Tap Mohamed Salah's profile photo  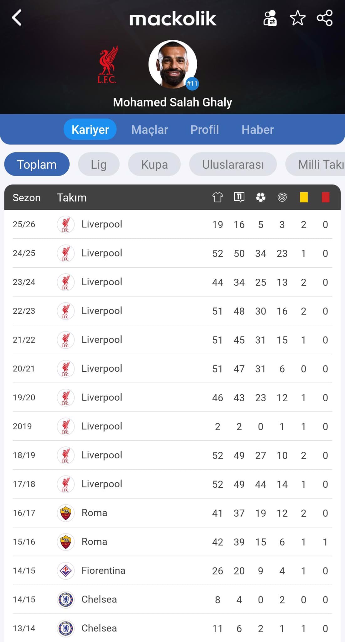[x=172, y=64]
